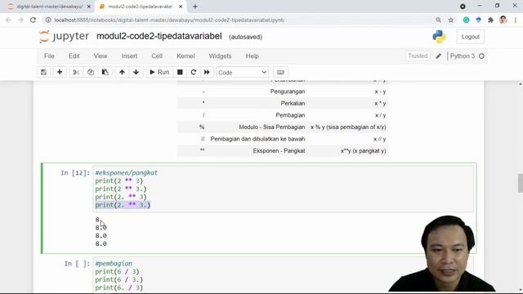This screenshot has height=294, width=523.
Task: Click the Perkalian table cell
Action: 293,104
